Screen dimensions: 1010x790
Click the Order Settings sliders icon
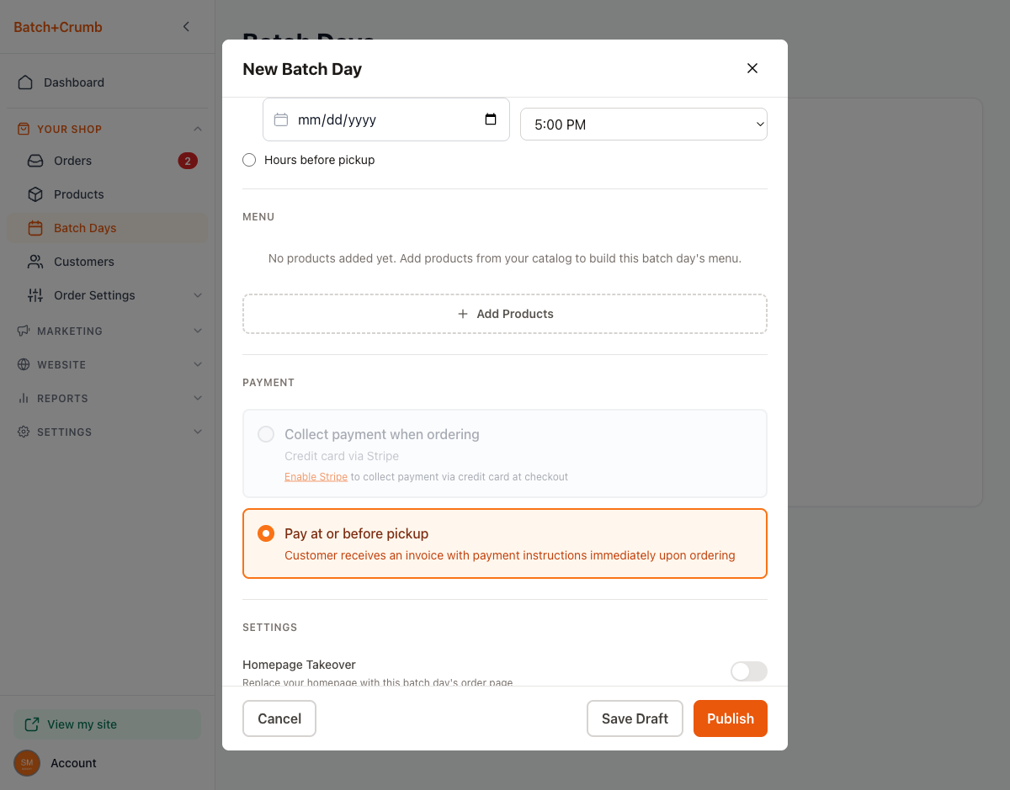[35, 295]
